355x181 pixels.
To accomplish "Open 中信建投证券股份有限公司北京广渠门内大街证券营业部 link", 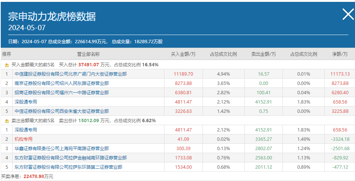I will pos(71,74).
